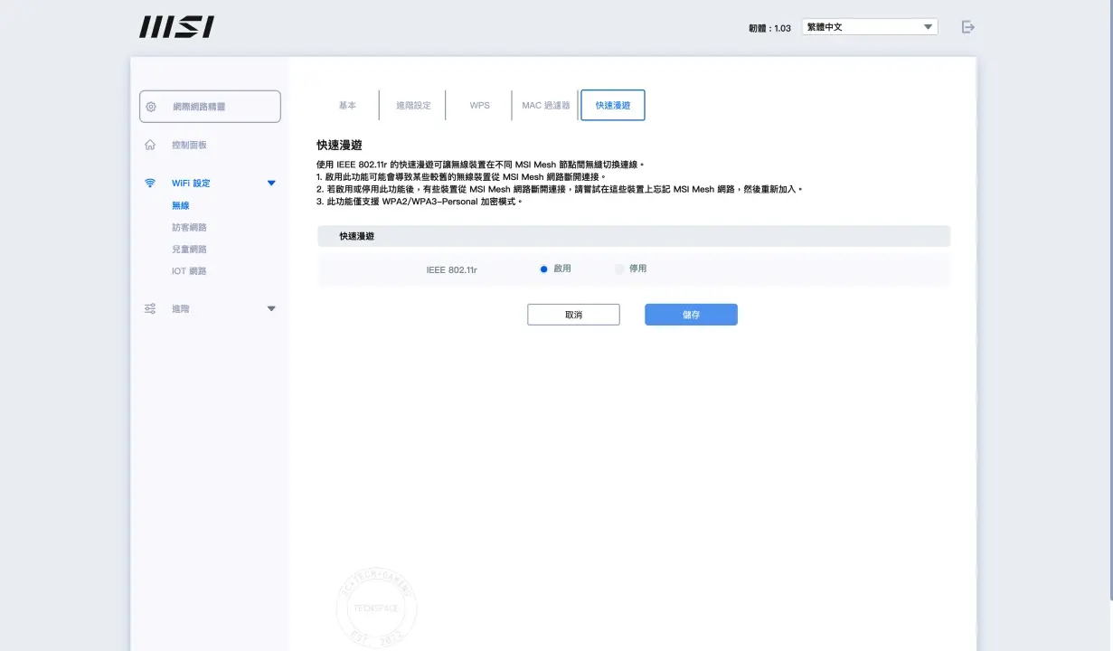Viewport: 1113px width, 651px height.
Task: Select 兒童網路 in the sidebar
Action: [189, 249]
